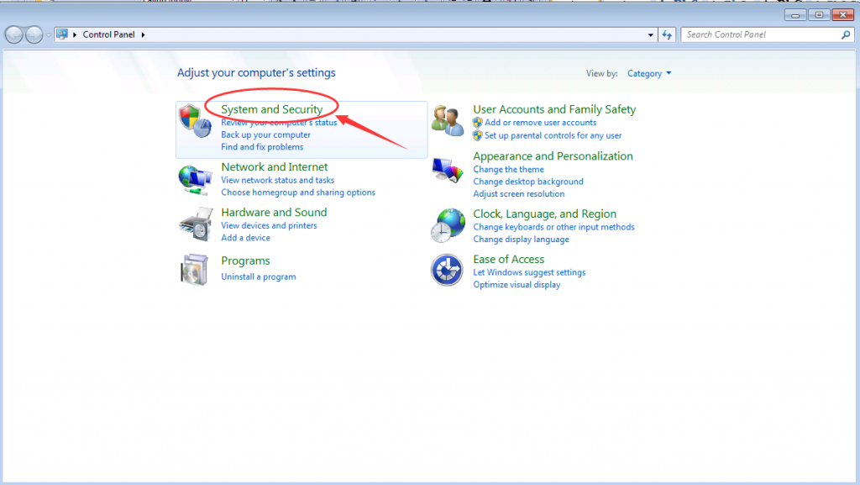Open Appearance and Personalization heading link
The height and width of the screenshot is (485, 860).
tap(553, 156)
